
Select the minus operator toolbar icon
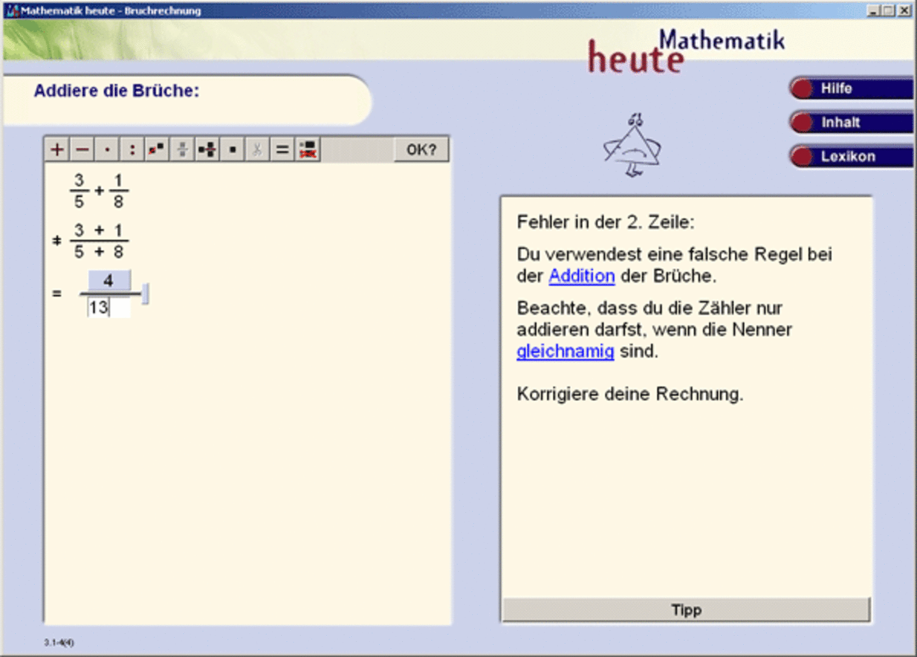click(83, 150)
